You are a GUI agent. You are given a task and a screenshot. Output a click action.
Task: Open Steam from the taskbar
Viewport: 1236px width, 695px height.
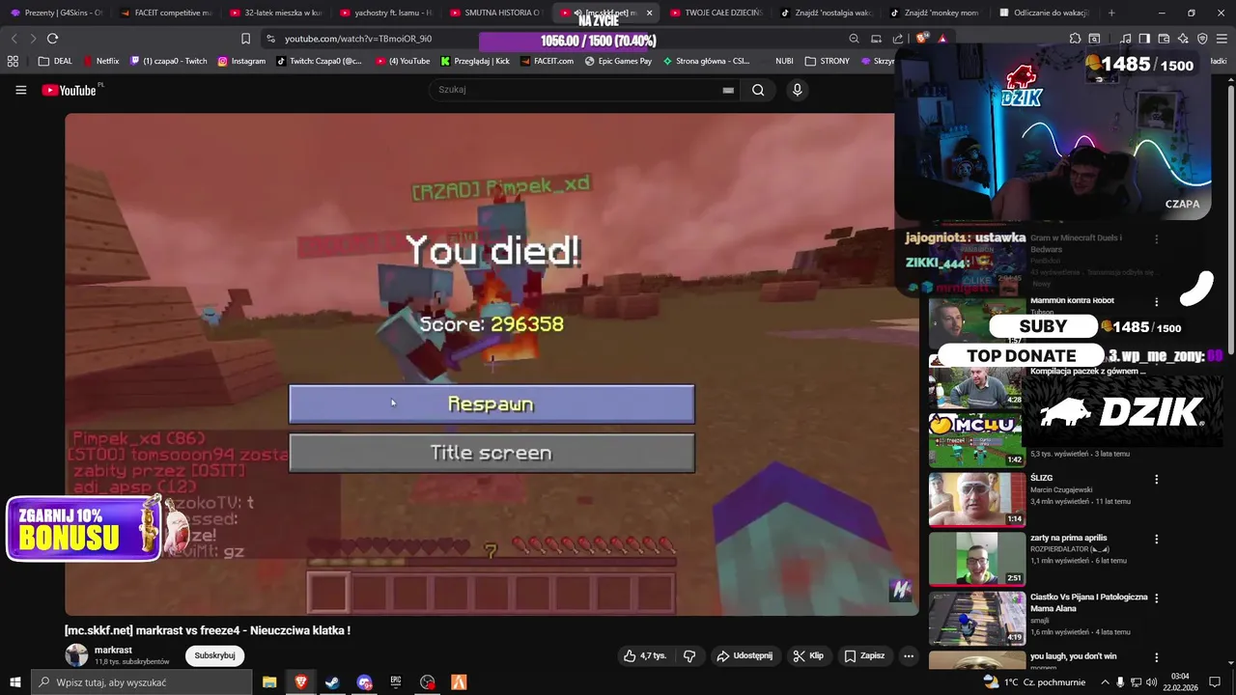[x=332, y=682]
